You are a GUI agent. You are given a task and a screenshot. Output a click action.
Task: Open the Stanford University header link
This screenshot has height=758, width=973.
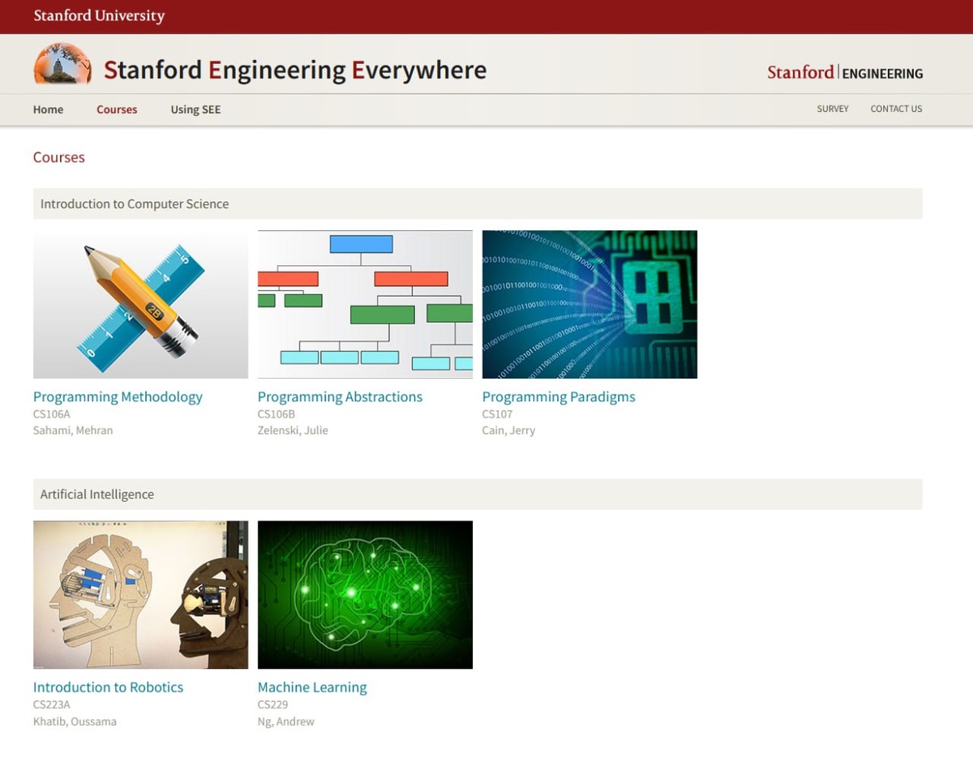99,15
